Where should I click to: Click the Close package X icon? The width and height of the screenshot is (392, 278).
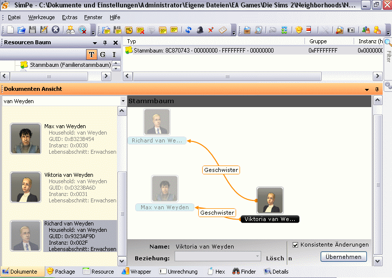coord(56,30)
